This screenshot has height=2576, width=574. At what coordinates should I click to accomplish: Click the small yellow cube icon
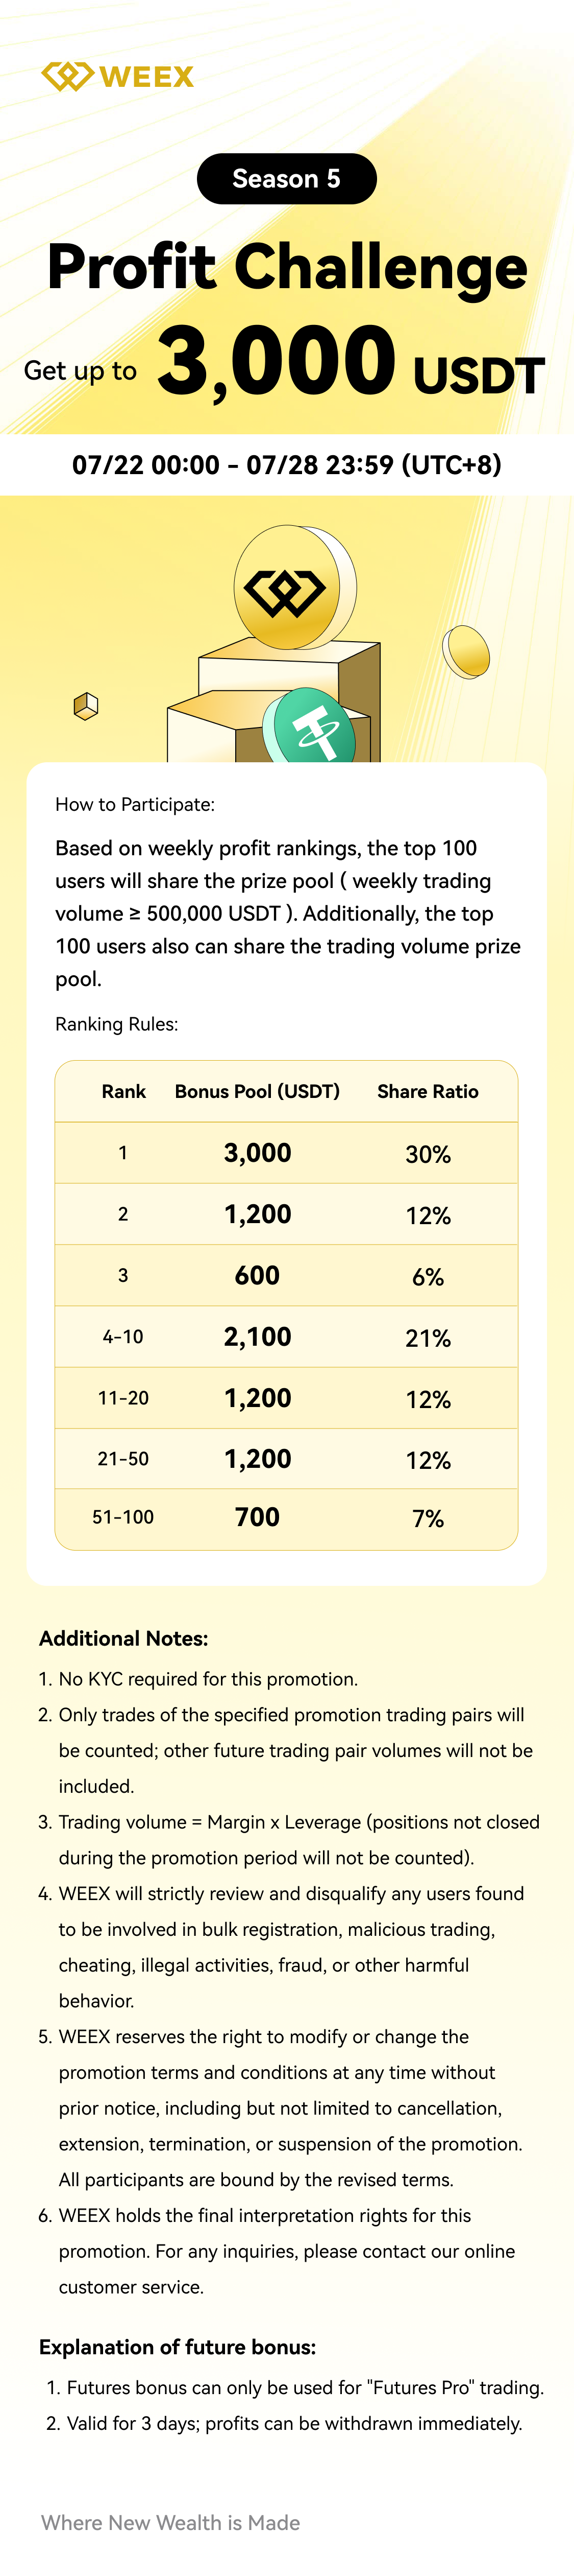87,706
